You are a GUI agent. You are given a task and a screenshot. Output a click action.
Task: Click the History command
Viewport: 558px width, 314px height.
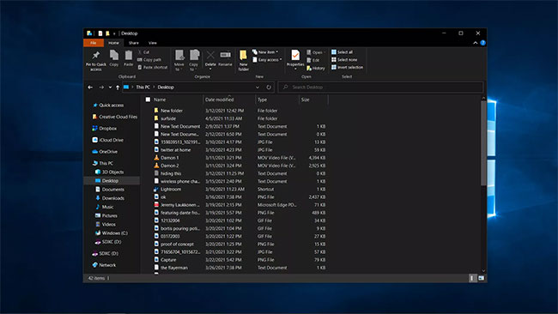[316, 68]
